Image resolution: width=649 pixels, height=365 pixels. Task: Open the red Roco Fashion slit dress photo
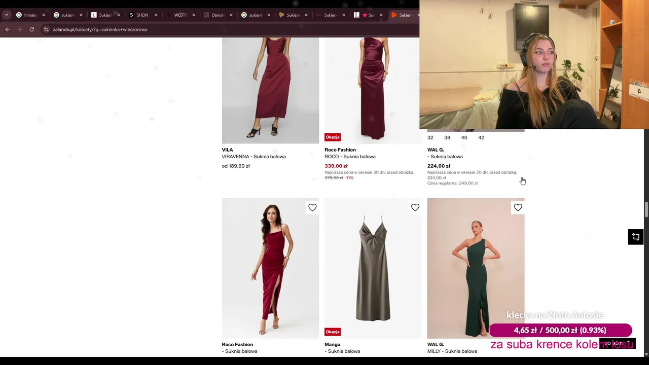tap(270, 268)
